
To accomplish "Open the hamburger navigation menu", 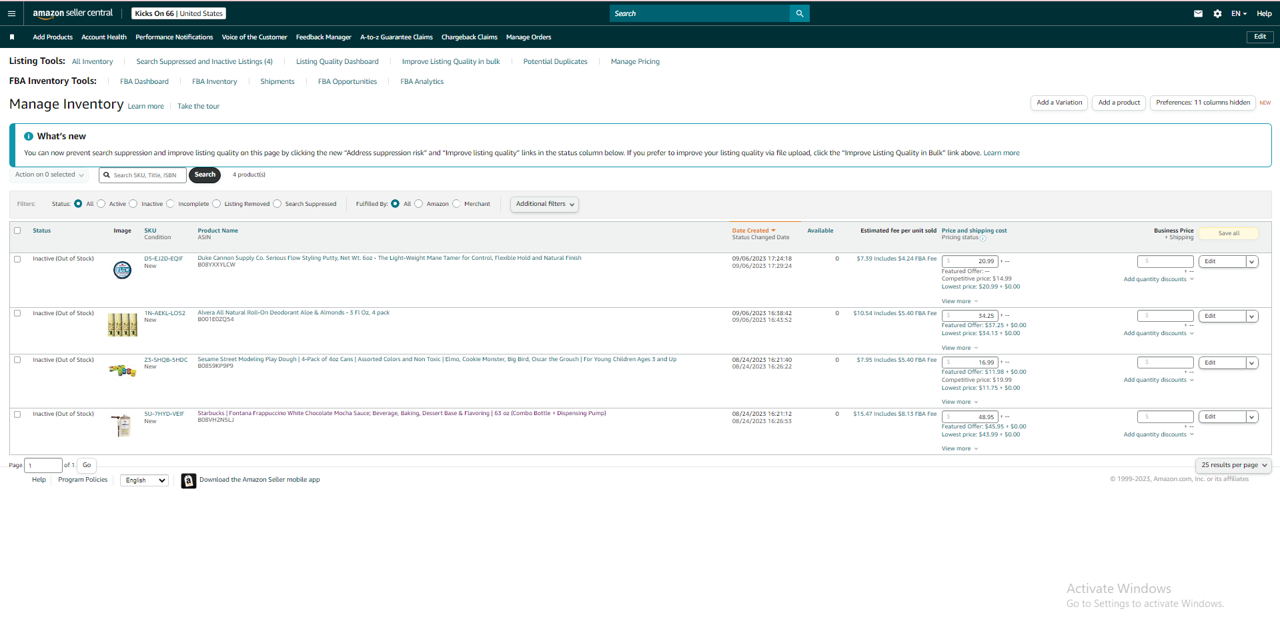I will 11,13.
